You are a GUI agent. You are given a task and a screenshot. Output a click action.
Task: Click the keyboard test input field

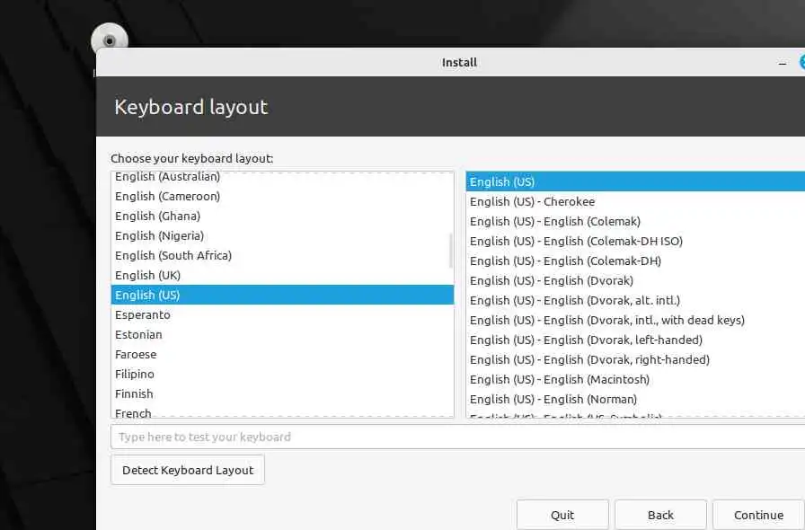tap(458, 437)
